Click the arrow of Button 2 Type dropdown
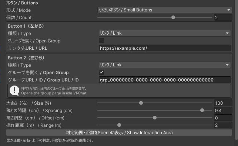The image size is (238, 146). 227,65
